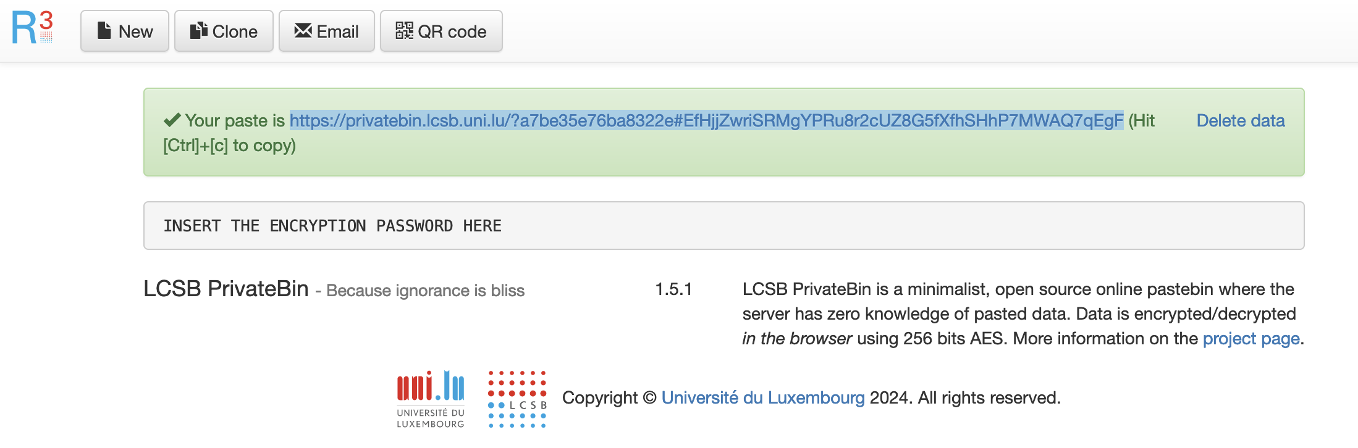Create a New paste

125,31
